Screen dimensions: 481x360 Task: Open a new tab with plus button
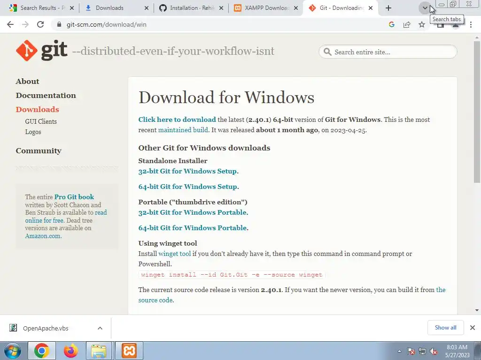click(x=388, y=8)
